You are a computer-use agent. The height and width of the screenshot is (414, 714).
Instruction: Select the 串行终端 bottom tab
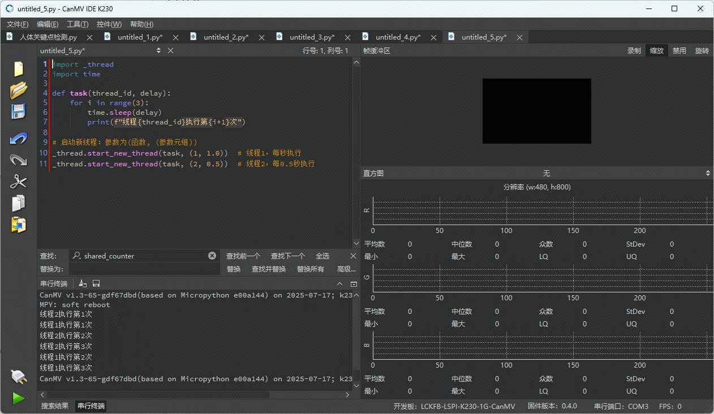tap(91, 406)
